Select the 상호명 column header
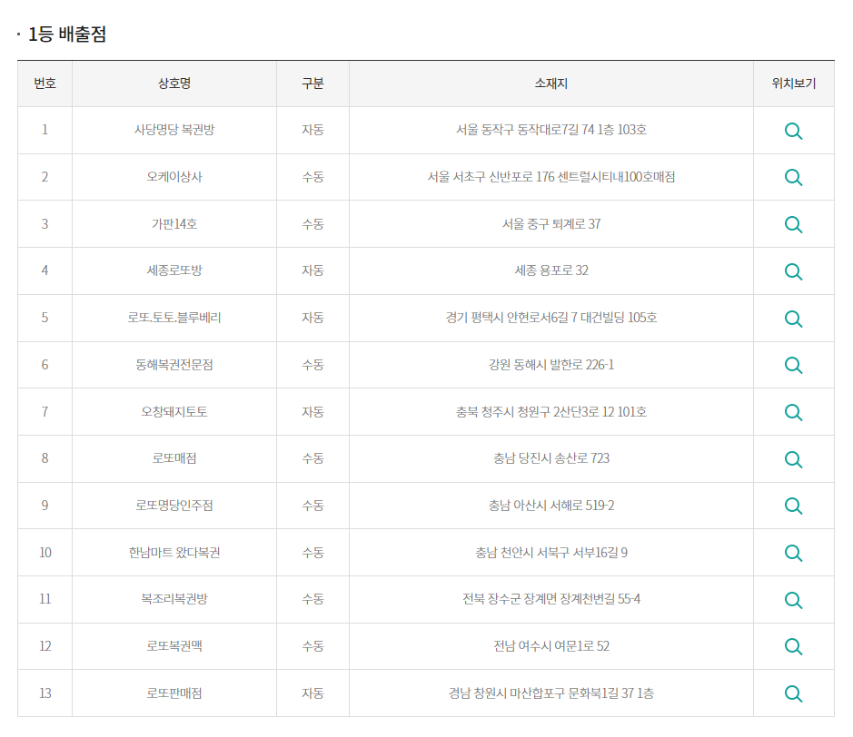Viewport: 853px width, 737px height. click(x=174, y=84)
